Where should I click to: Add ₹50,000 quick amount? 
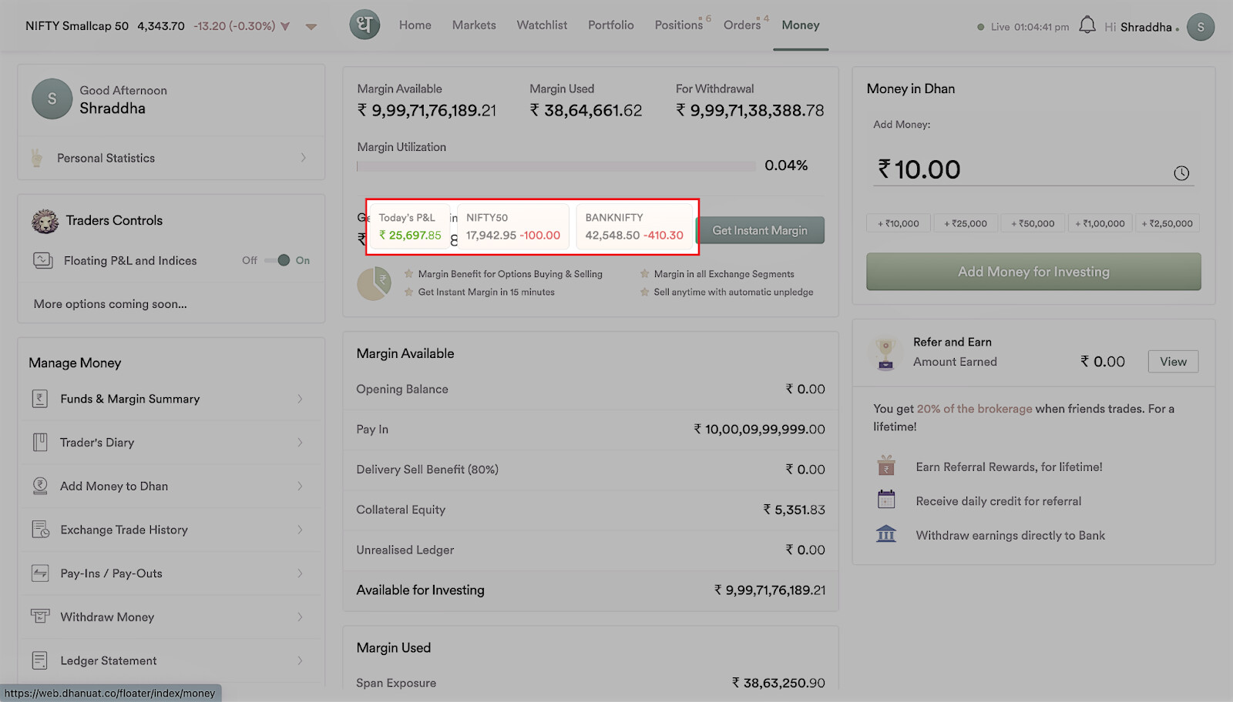point(1033,223)
